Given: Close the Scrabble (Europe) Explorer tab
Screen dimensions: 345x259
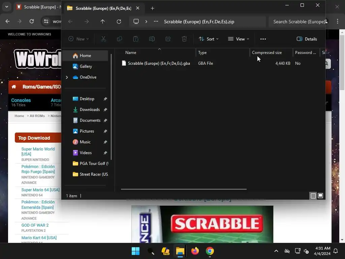Looking at the screenshot, I should (137, 8).
